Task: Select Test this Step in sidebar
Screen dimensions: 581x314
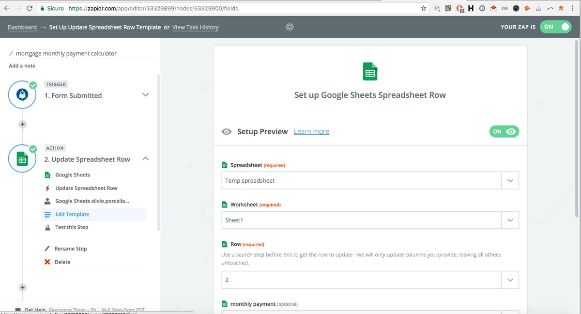Action: (x=72, y=227)
